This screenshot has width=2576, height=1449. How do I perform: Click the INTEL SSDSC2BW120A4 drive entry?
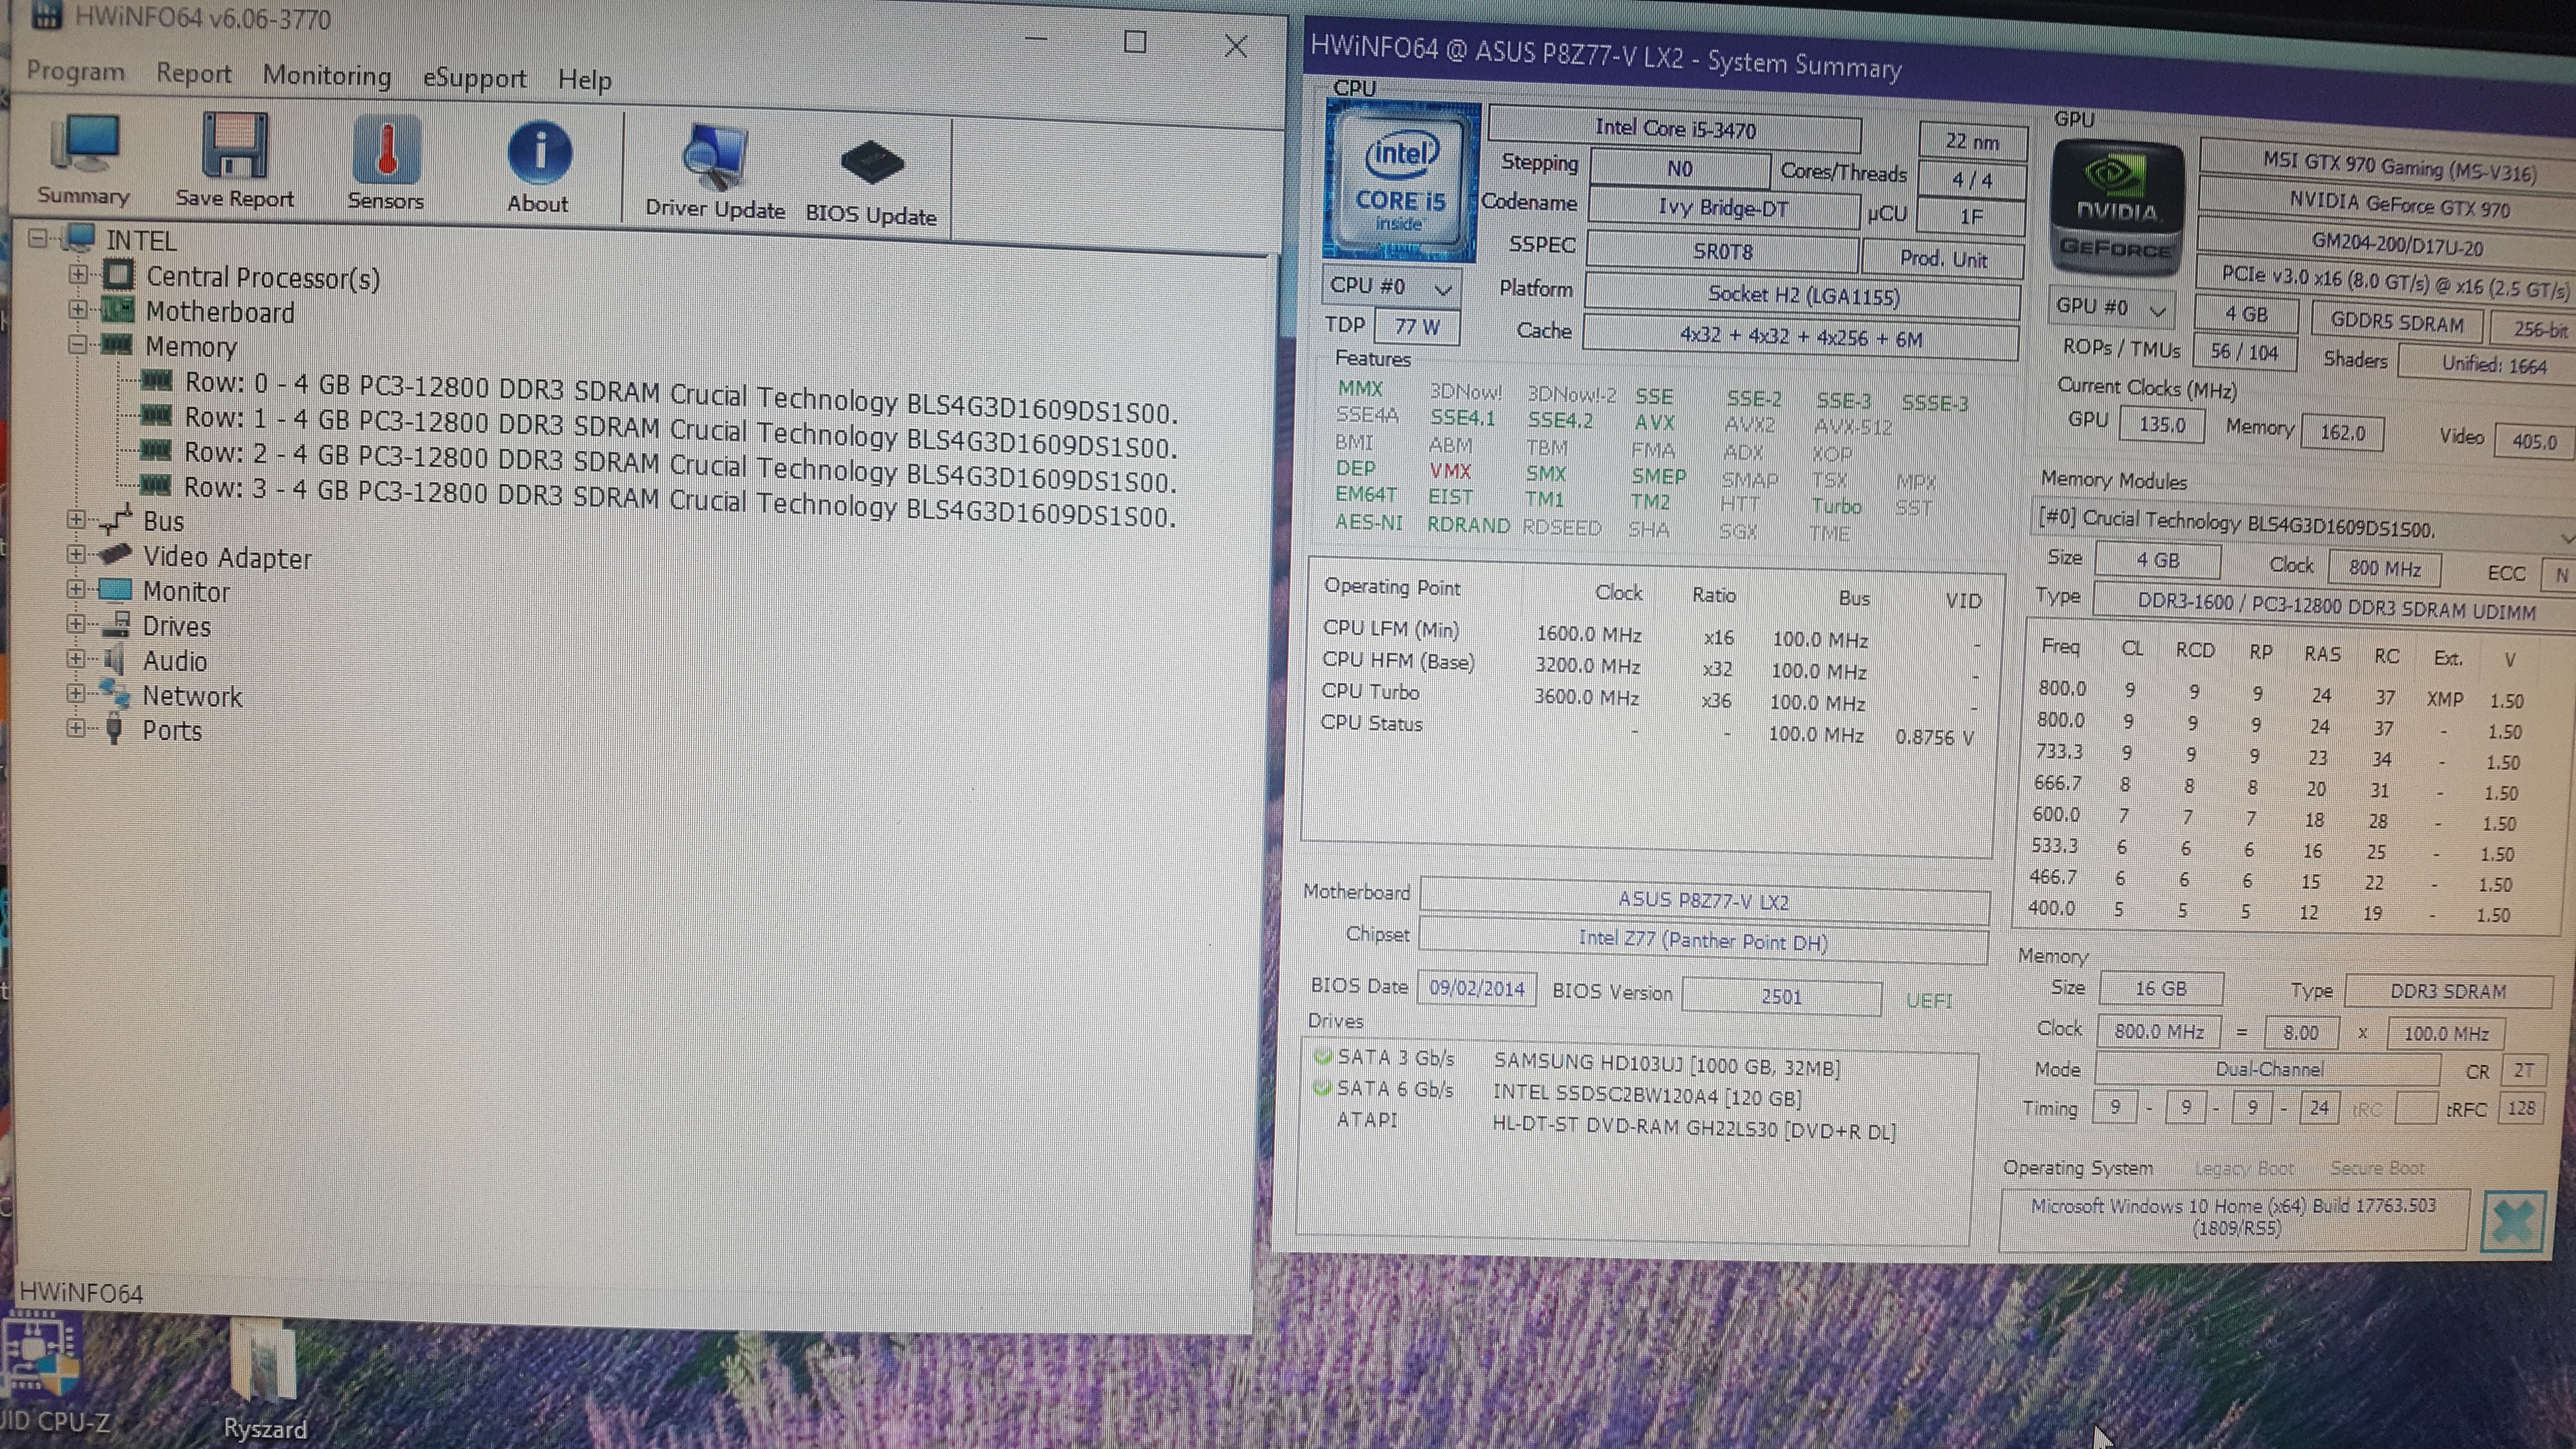tap(1647, 1097)
